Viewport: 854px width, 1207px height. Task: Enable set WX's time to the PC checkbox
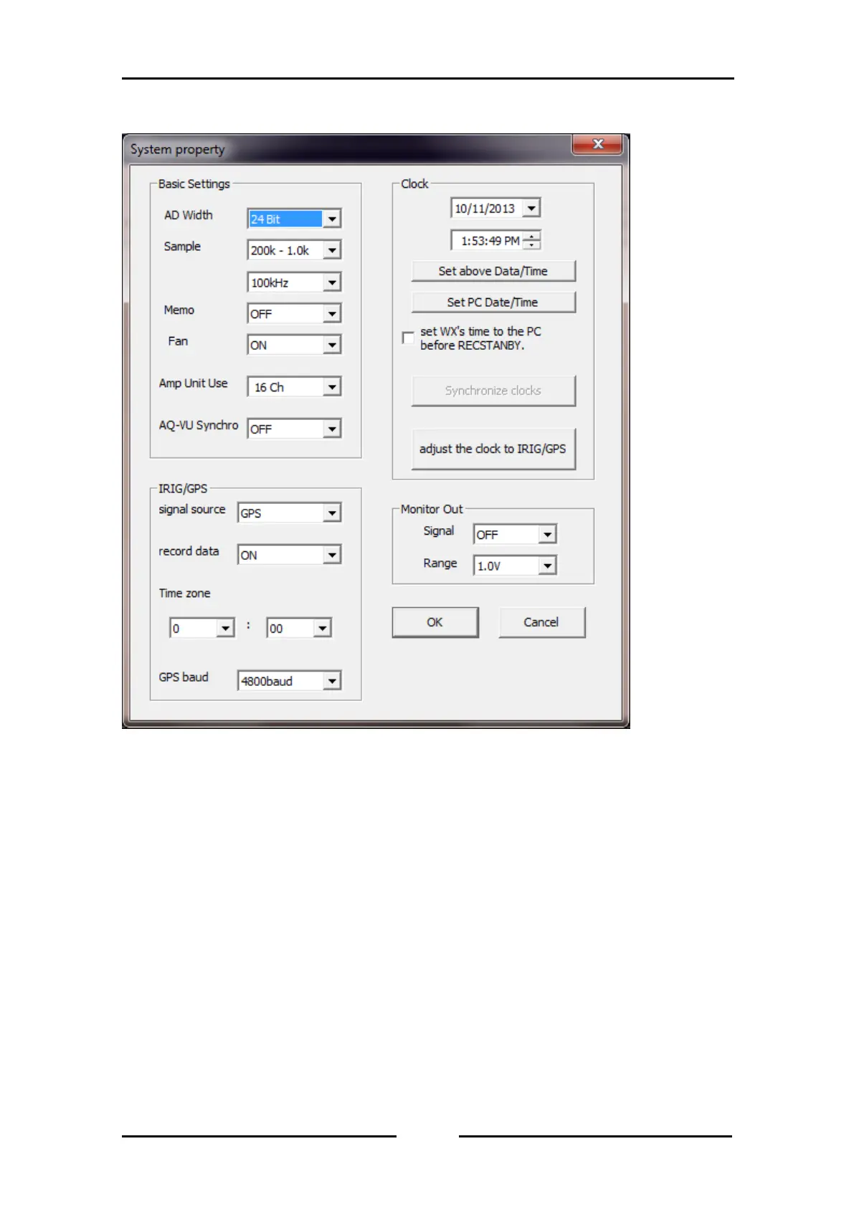[408, 338]
